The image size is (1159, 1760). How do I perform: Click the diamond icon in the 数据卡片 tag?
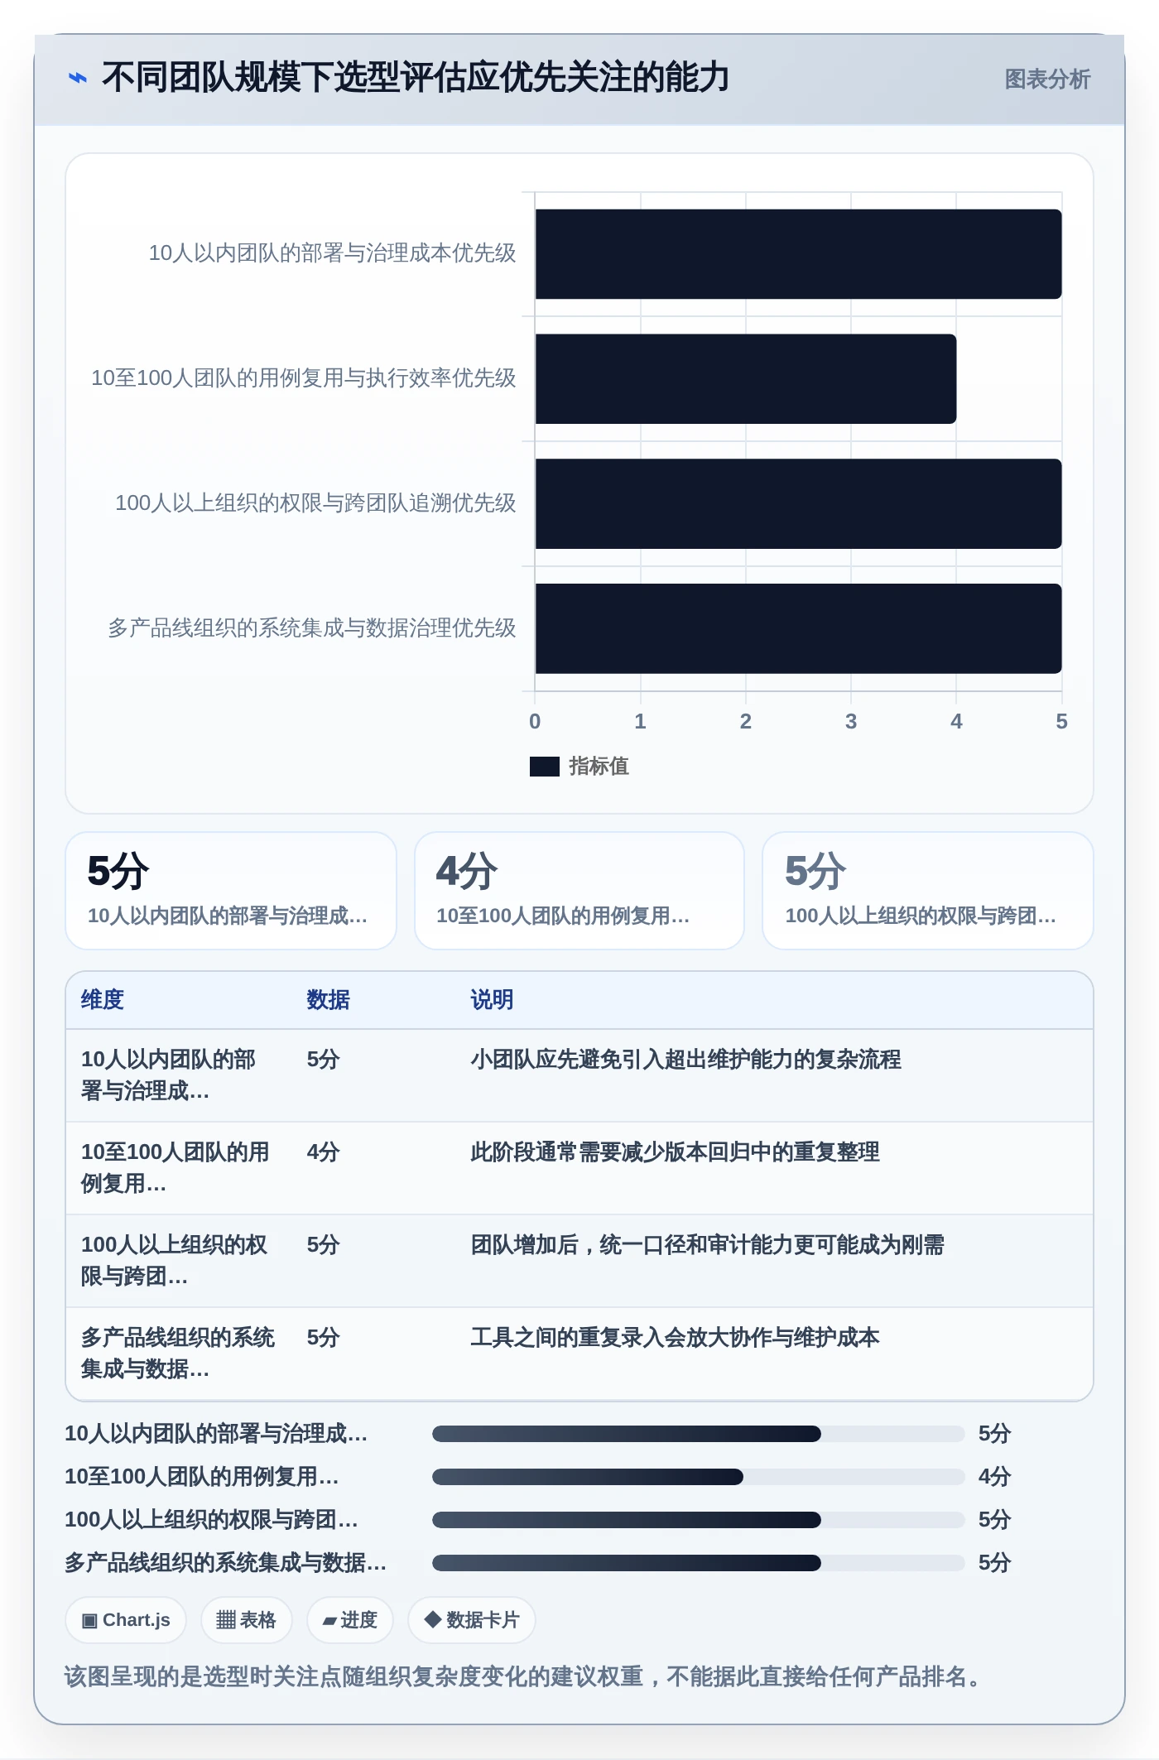pyautogui.click(x=432, y=1620)
